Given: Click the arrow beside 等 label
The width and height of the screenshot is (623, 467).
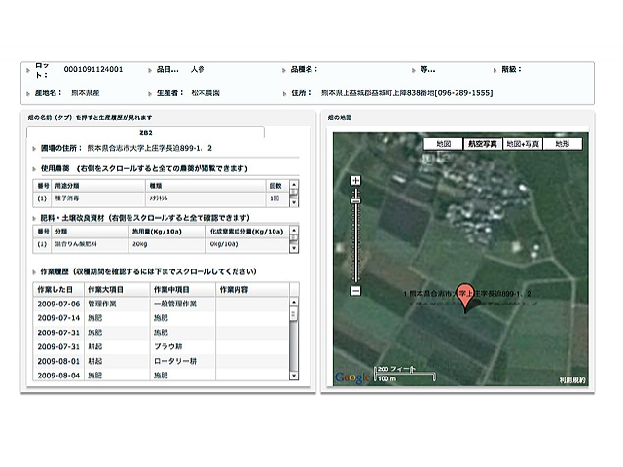Looking at the screenshot, I should [x=414, y=70].
